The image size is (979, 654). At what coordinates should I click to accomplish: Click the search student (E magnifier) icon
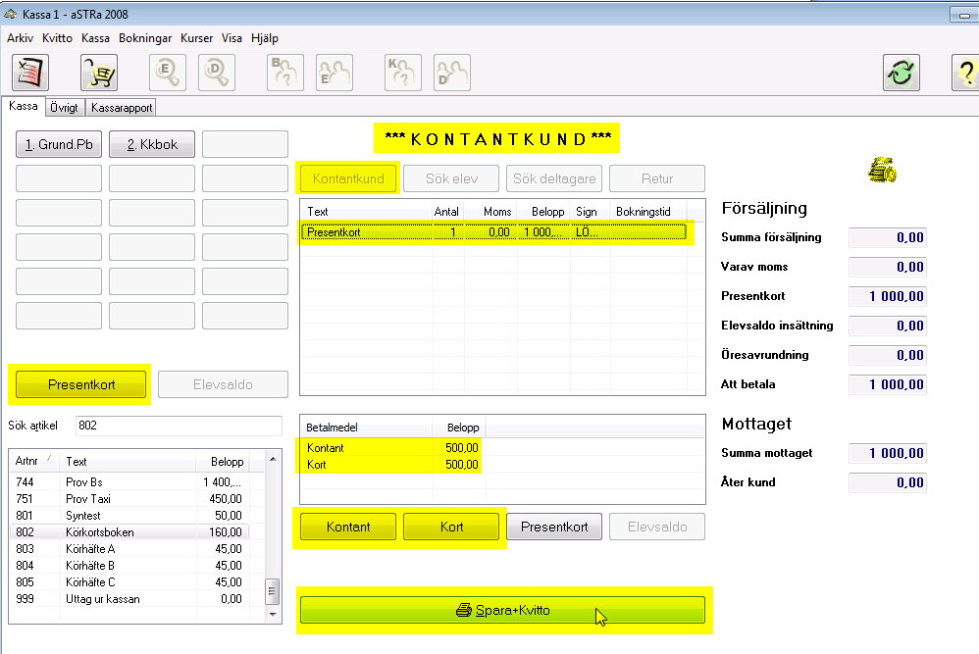tap(168, 73)
